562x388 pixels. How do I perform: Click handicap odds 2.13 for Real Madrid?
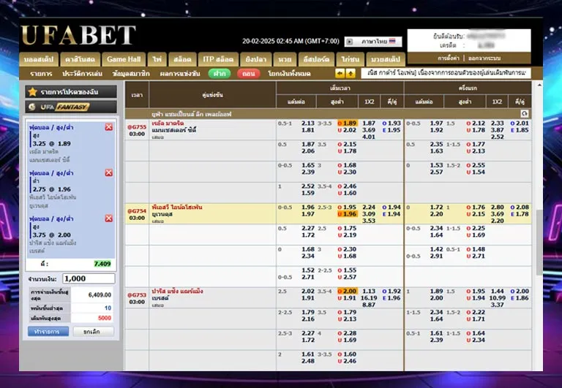click(308, 123)
